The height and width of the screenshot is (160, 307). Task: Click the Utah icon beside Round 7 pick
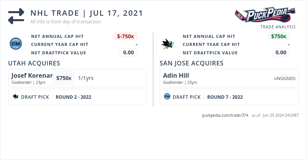(x=167, y=96)
